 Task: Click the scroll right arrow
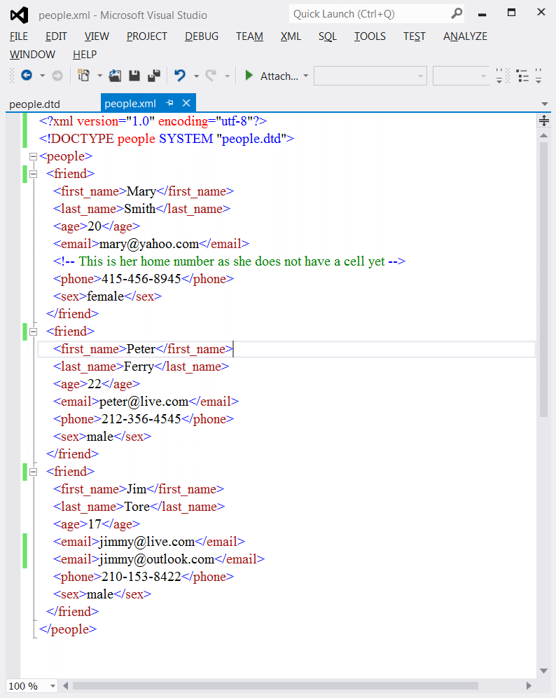pyautogui.click(x=529, y=685)
